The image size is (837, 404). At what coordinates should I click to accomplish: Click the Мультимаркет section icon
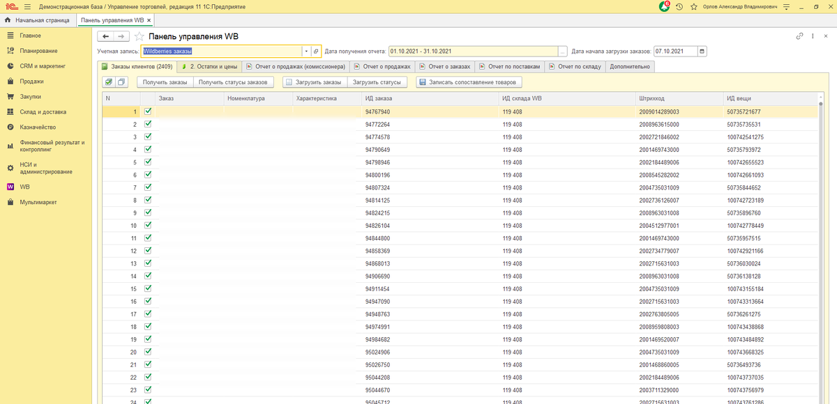[x=10, y=202]
